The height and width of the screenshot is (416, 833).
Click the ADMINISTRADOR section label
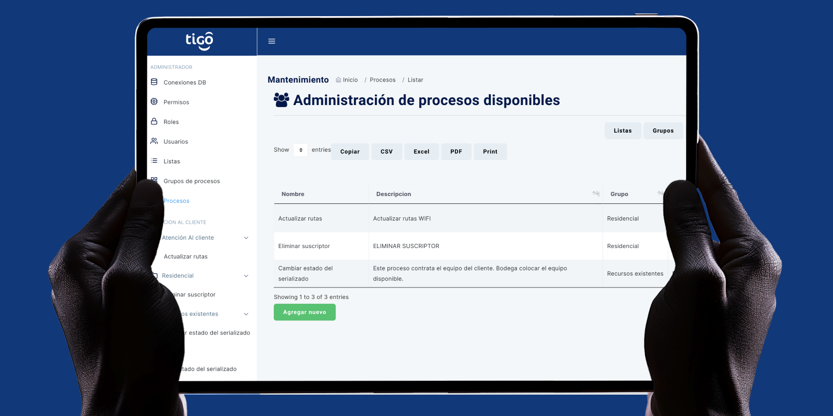171,68
